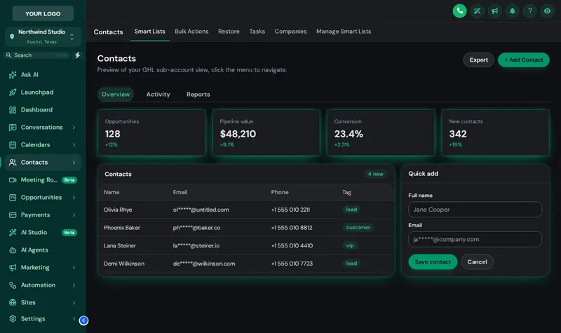Click the customer tag for Phoenix Baker
The height and width of the screenshot is (333, 561).
click(x=358, y=227)
